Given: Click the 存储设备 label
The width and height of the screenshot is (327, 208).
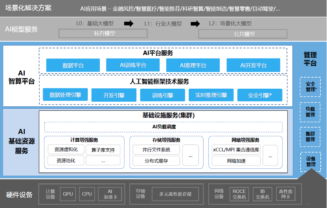Looking at the screenshot, I should [140, 193].
